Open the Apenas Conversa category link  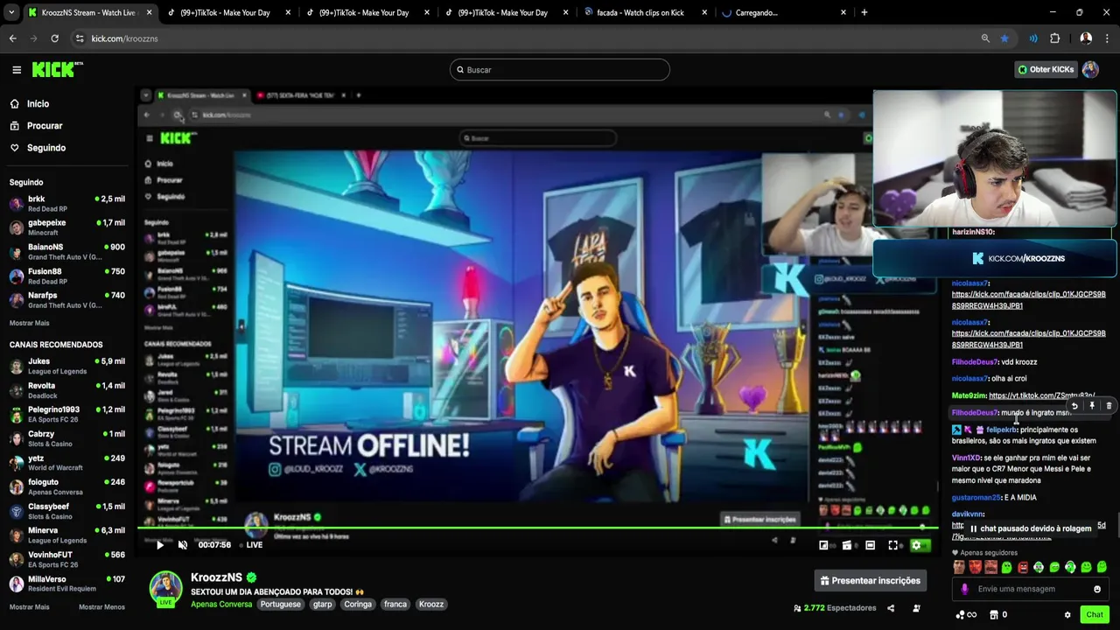coord(221,605)
